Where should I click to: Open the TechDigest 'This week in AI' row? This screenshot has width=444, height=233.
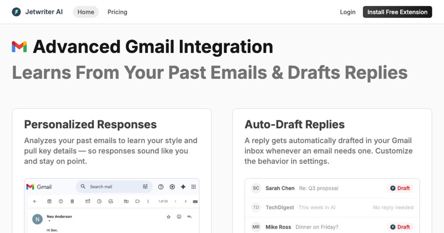coord(332,207)
